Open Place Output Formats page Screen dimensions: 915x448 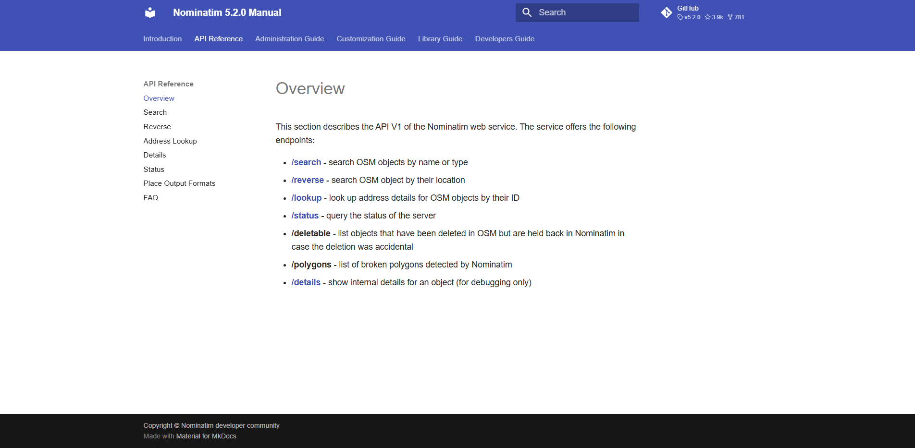pyautogui.click(x=179, y=183)
